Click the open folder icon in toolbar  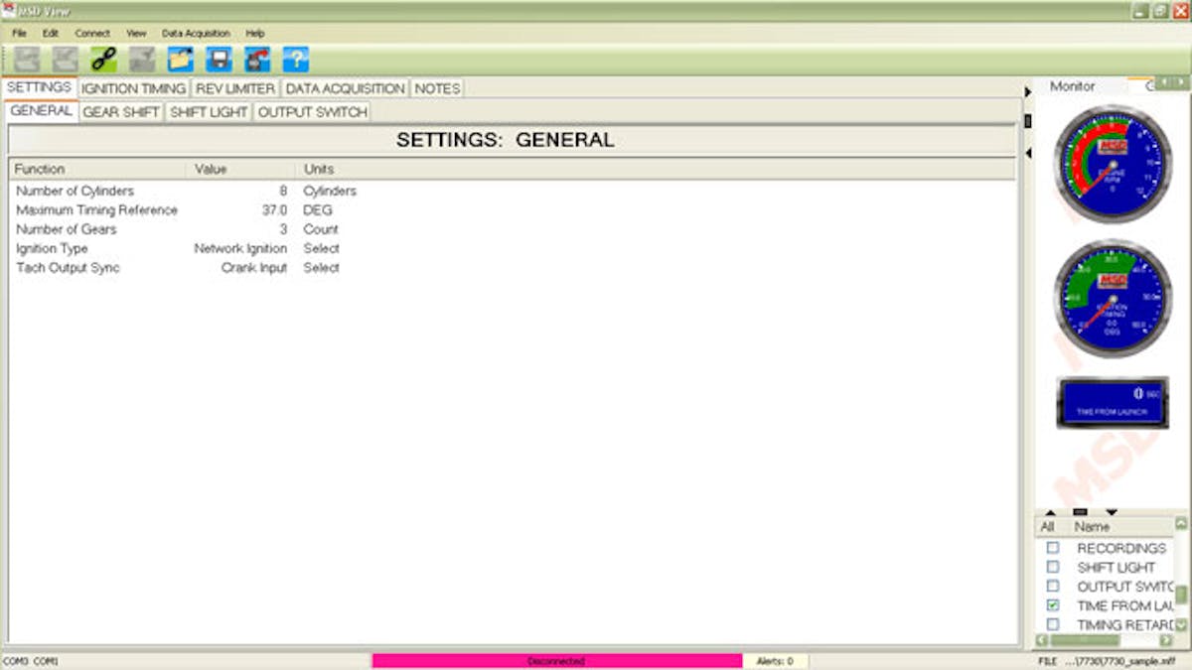[180, 60]
